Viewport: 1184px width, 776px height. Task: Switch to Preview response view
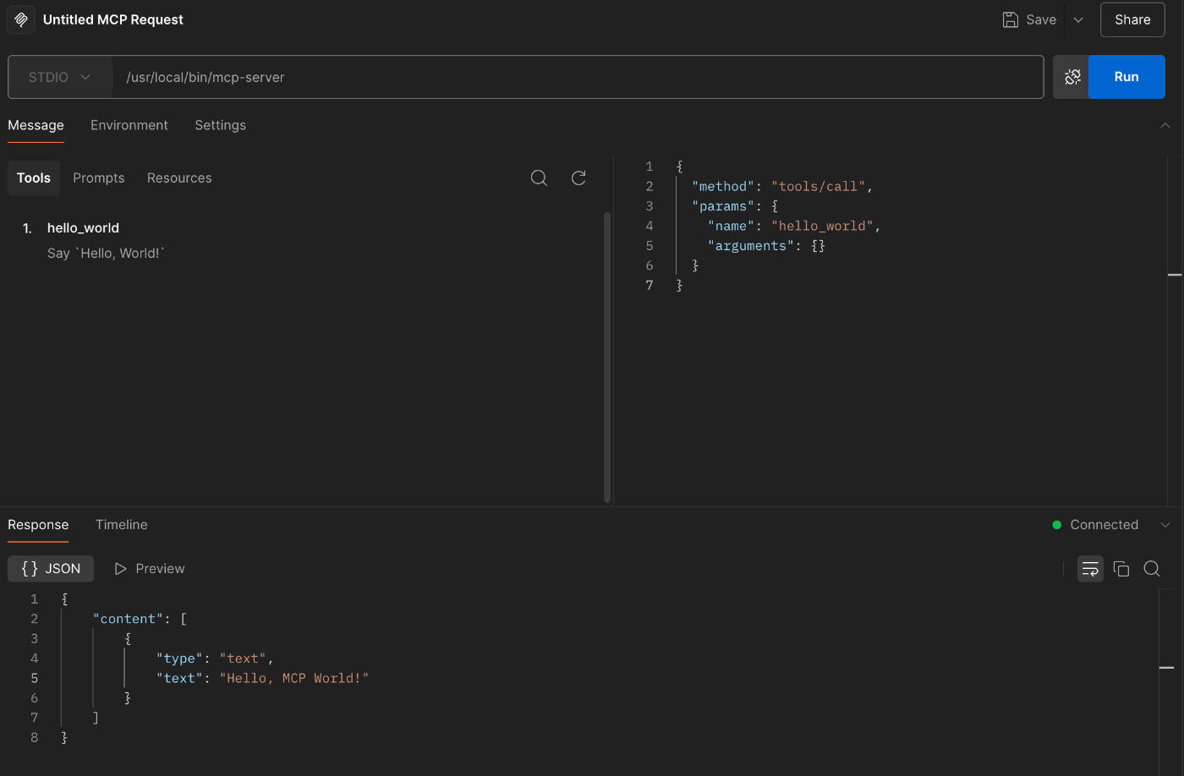click(x=150, y=569)
